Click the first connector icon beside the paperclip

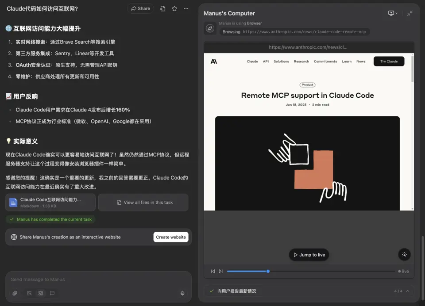pos(29,293)
